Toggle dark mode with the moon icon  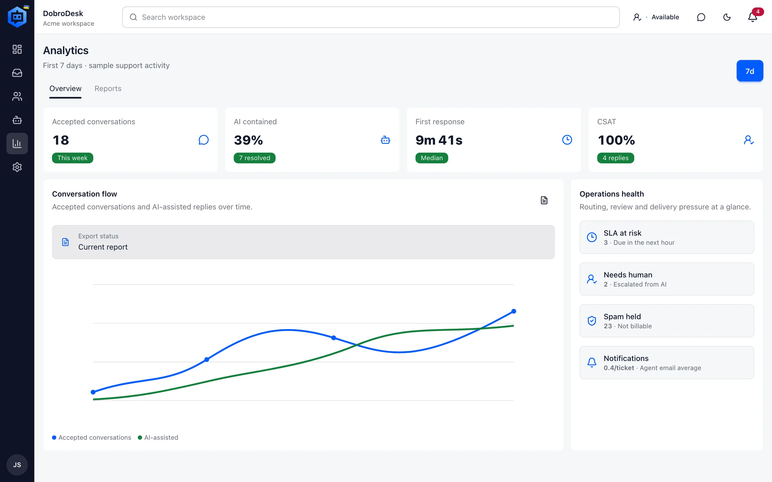[x=727, y=17]
